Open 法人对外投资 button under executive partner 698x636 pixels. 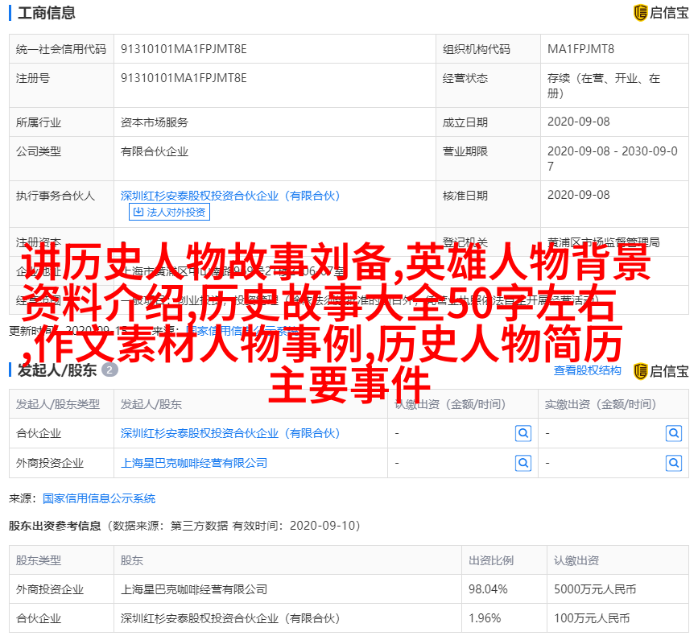point(169,212)
